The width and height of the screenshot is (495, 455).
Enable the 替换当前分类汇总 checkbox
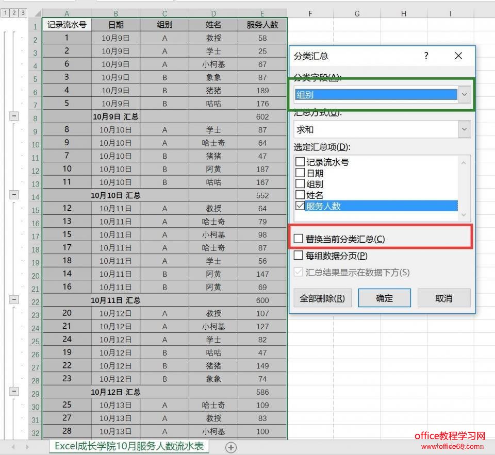pos(298,238)
